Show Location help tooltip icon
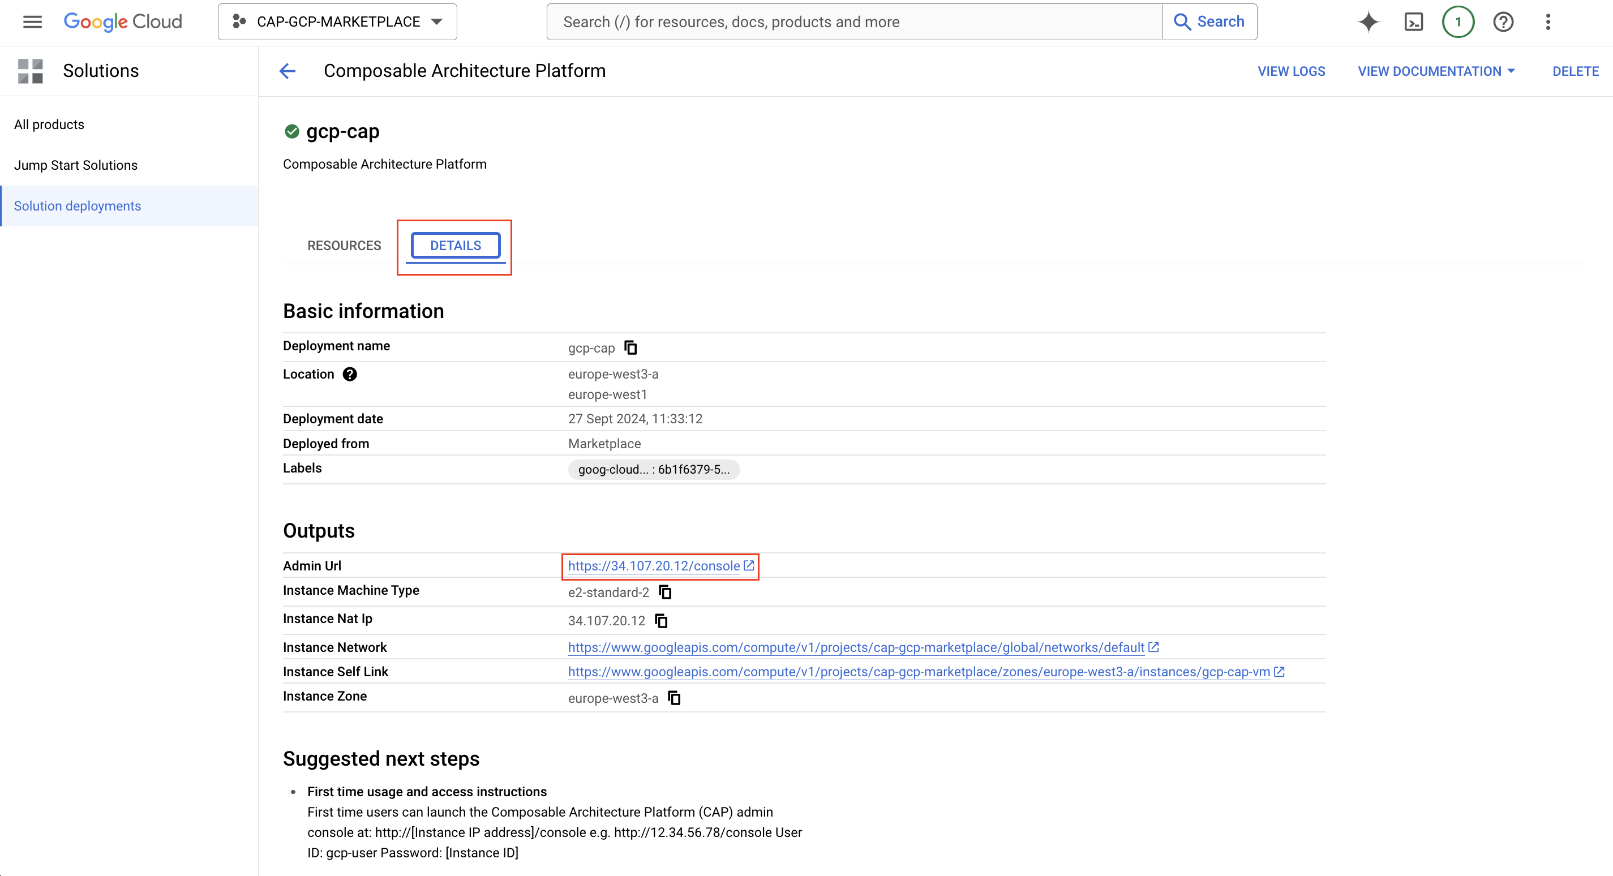The image size is (1613, 876). click(349, 374)
